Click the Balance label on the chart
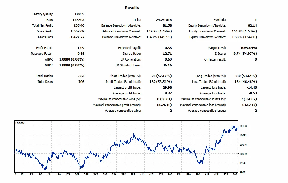Viewport: 288px width, 183px height. coord(20,123)
